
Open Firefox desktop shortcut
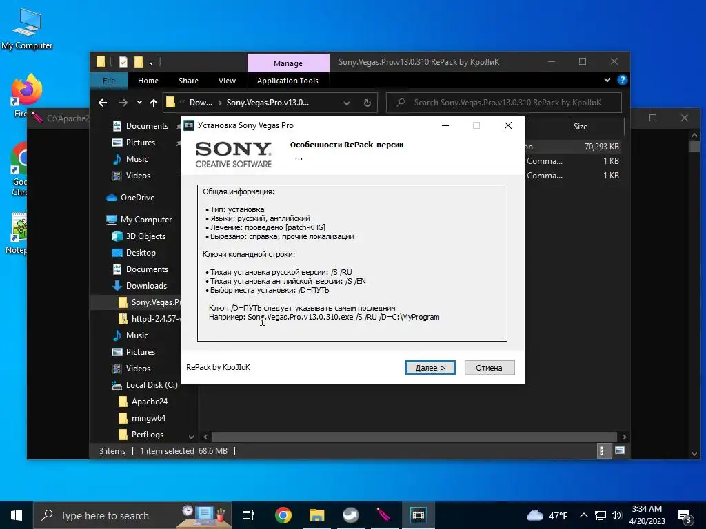tap(26, 95)
